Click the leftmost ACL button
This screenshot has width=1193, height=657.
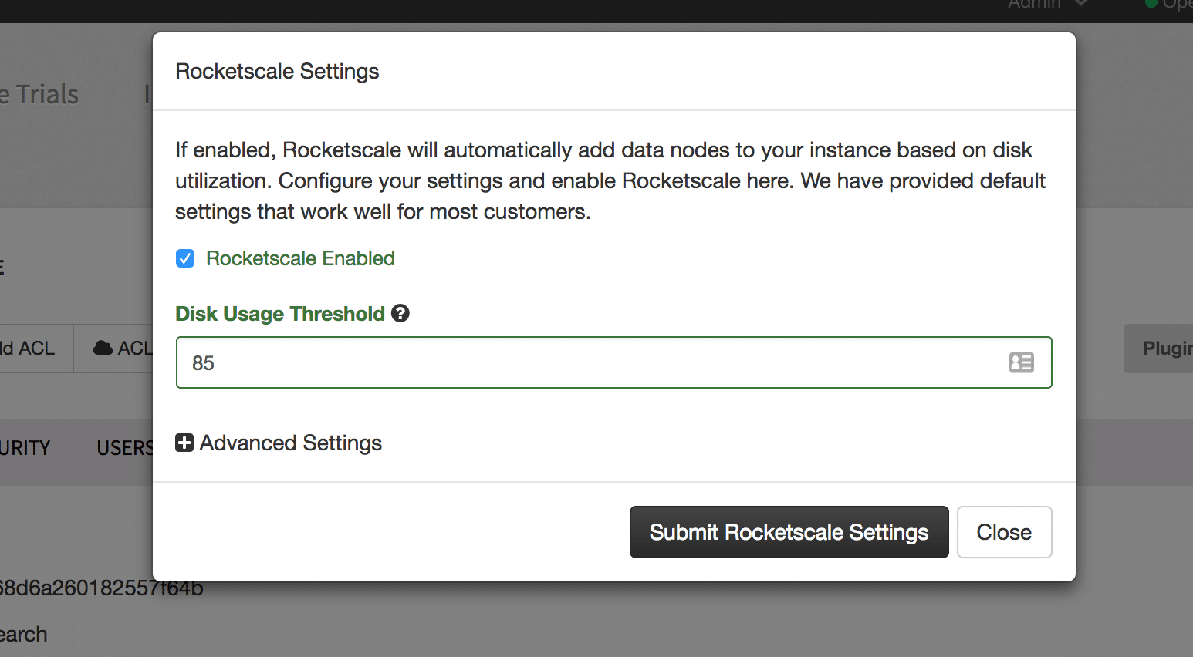(31, 349)
